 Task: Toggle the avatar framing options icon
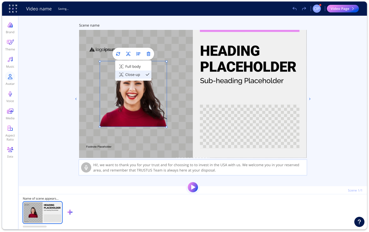pos(128,54)
